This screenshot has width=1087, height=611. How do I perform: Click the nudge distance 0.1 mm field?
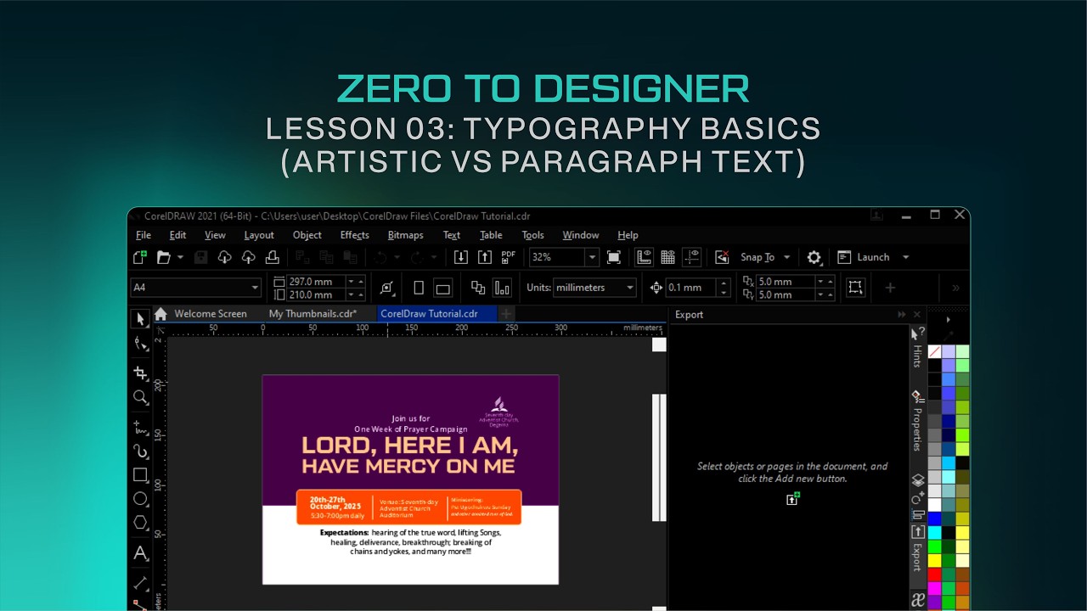pos(692,288)
